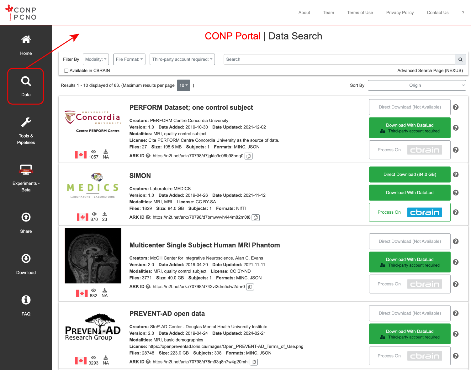Viewport: 471px width, 370px height.
Task: Open Tools & Pipelines wrench icon
Action: pyautogui.click(x=26, y=122)
